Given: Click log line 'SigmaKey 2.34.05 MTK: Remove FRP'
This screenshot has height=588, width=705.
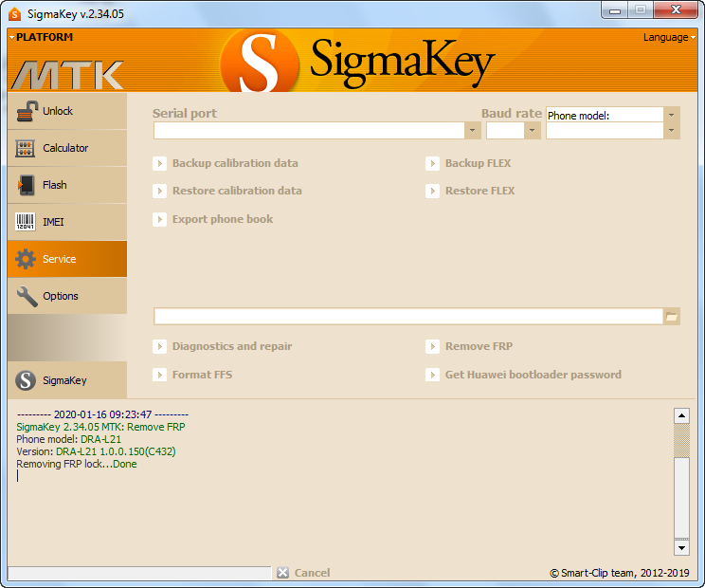Looking at the screenshot, I should point(100,427).
